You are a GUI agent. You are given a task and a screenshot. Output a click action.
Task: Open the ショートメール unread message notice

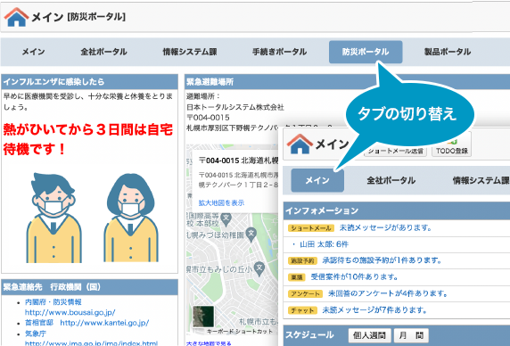[385, 227]
